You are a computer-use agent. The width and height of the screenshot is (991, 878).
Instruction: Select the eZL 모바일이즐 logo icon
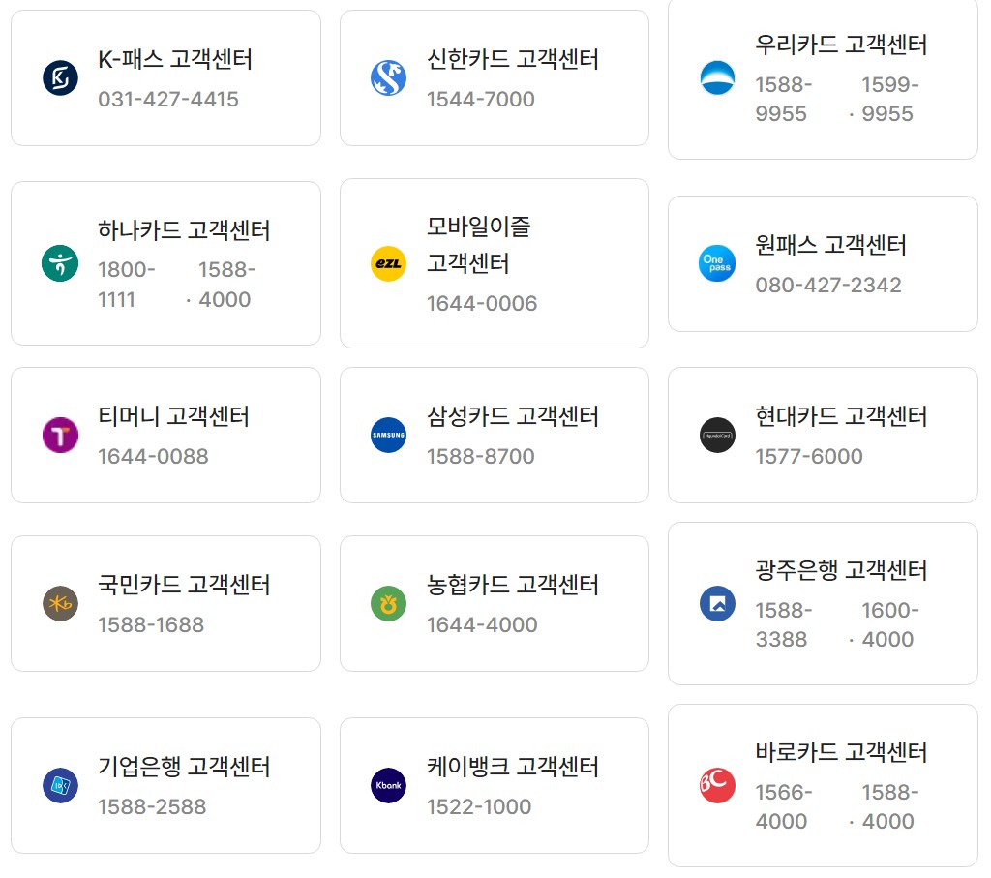[x=388, y=262]
